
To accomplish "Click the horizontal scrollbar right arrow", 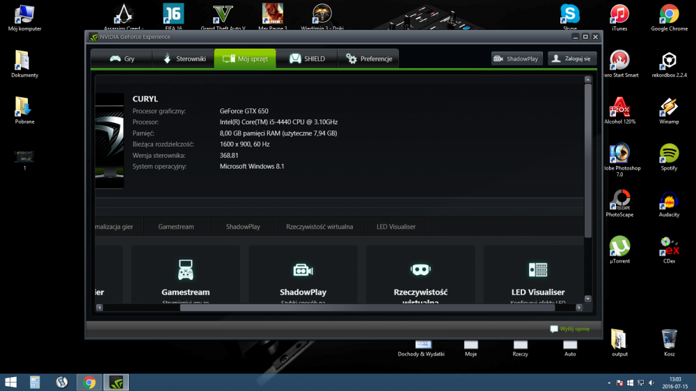I will coord(579,307).
